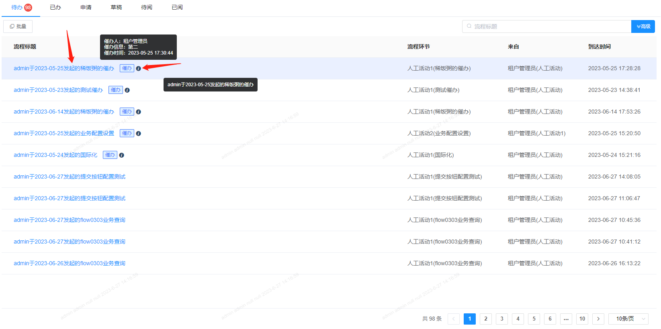This screenshot has width=661, height=329.
Task: Click info icon for 05-25 稀饭粥的催办 row
Action: (138, 69)
